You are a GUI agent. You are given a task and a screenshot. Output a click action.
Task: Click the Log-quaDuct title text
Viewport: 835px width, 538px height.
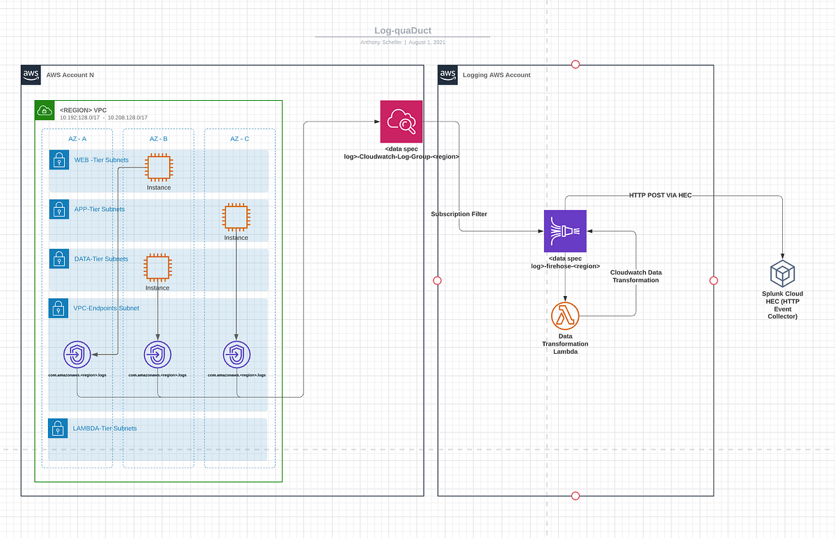tap(404, 31)
